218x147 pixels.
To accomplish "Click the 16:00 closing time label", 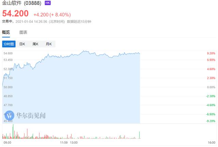I will click(x=212, y=143).
